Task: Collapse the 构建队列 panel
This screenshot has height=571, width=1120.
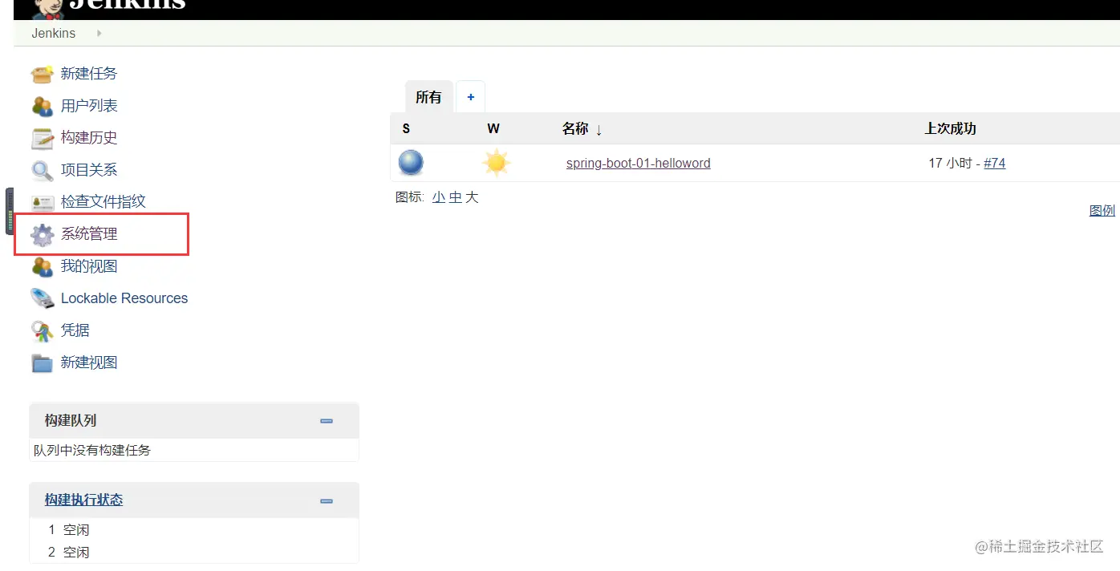Action: coord(327,421)
